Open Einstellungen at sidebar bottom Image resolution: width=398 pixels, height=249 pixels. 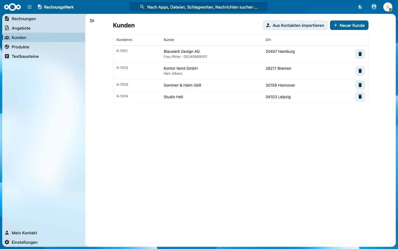(44, 242)
